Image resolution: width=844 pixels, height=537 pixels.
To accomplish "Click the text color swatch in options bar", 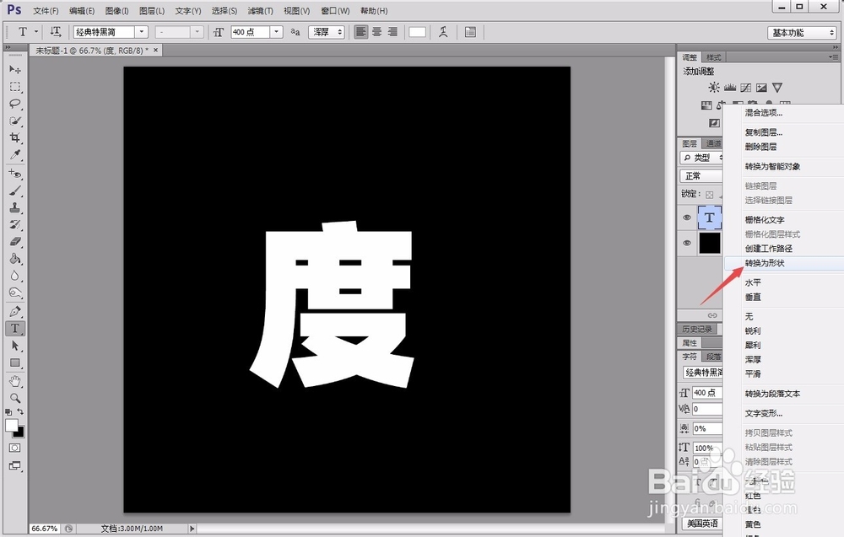I will click(x=417, y=32).
